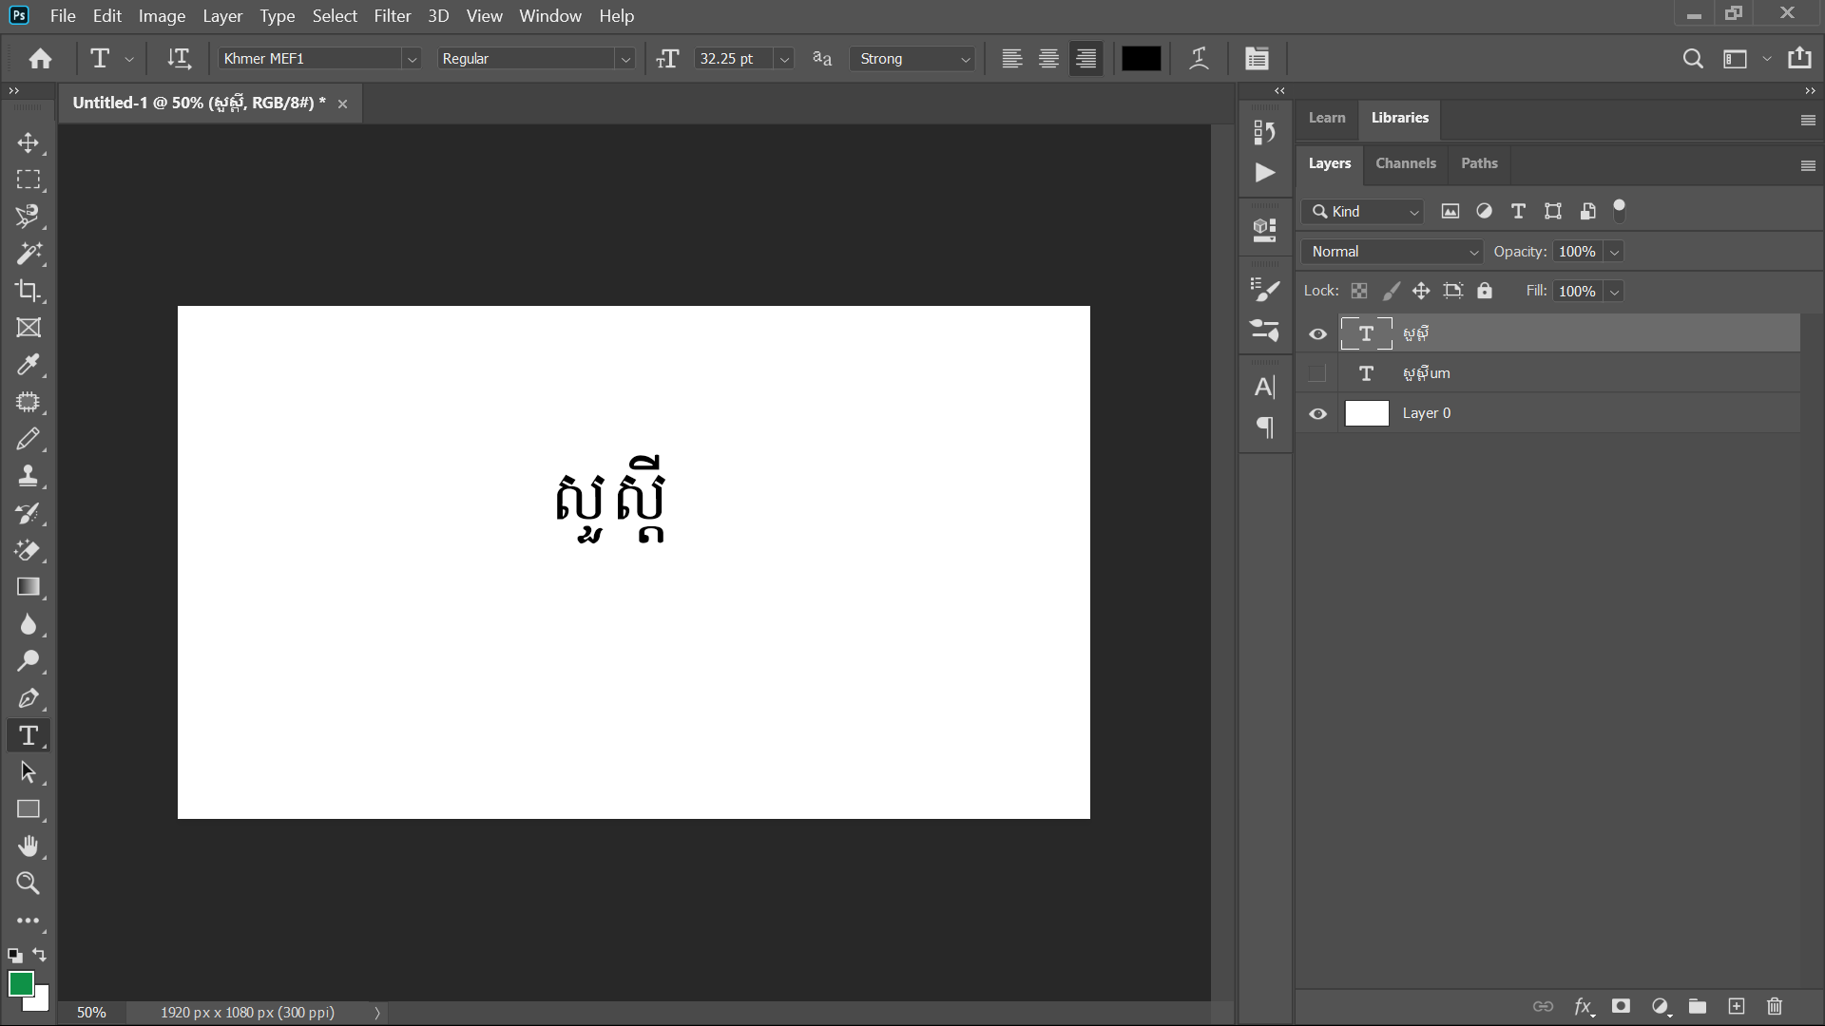
Task: Select the Blur tool
Action: pos(29,624)
